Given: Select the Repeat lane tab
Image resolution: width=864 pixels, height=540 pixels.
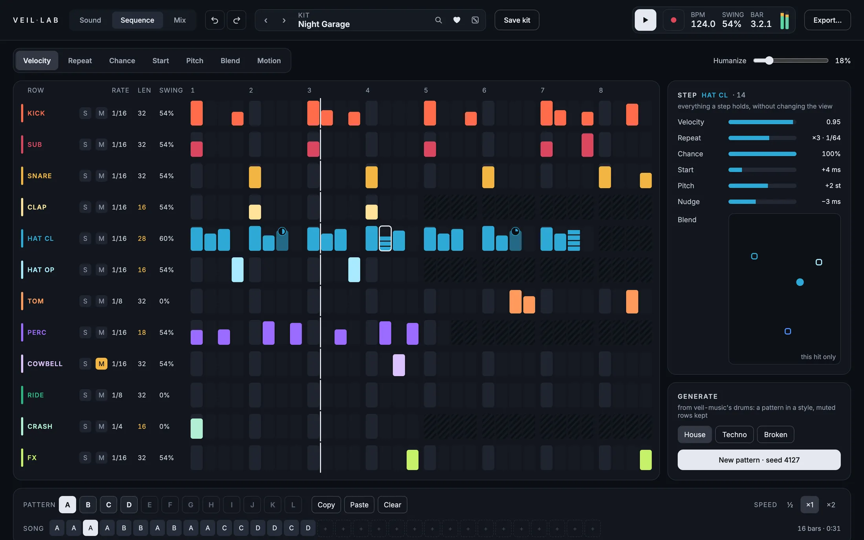Looking at the screenshot, I should tap(80, 60).
